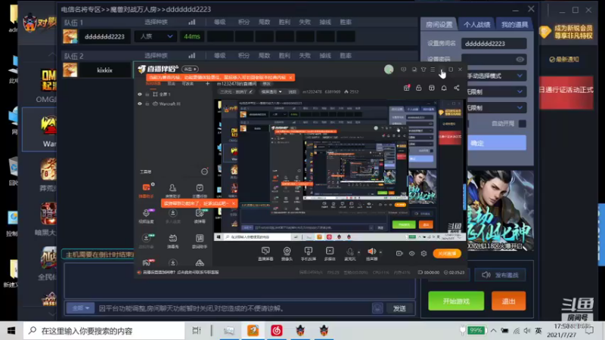Image resolution: width=605 pixels, height=340 pixels.
Task: Hide the Warcraft III source via eye icon
Action: (140, 104)
